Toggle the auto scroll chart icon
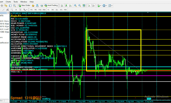Viewport: 171px width, 103px height. click(89, 5)
